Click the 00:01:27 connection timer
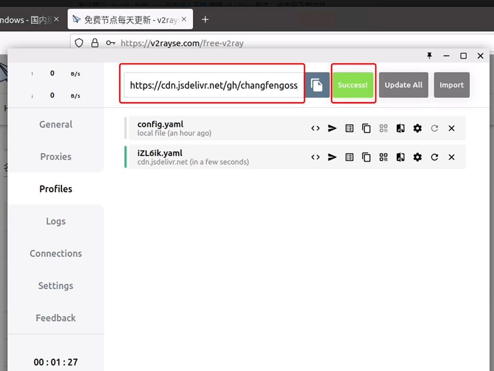Image resolution: width=494 pixels, height=371 pixels. click(x=56, y=362)
